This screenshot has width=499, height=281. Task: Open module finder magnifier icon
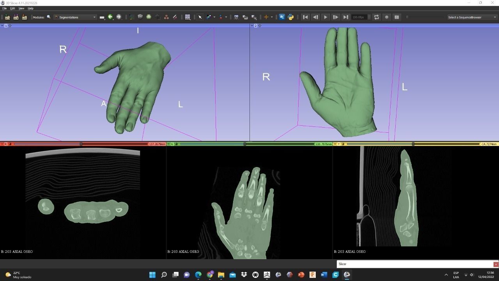(49, 17)
